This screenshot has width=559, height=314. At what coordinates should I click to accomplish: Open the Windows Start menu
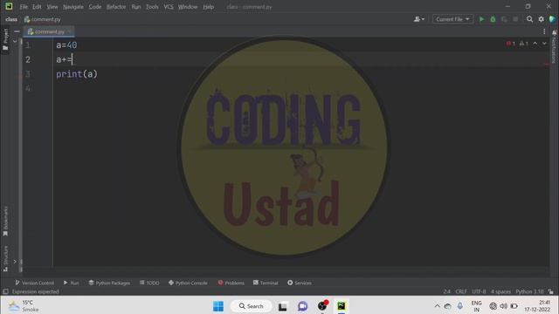[218, 306]
